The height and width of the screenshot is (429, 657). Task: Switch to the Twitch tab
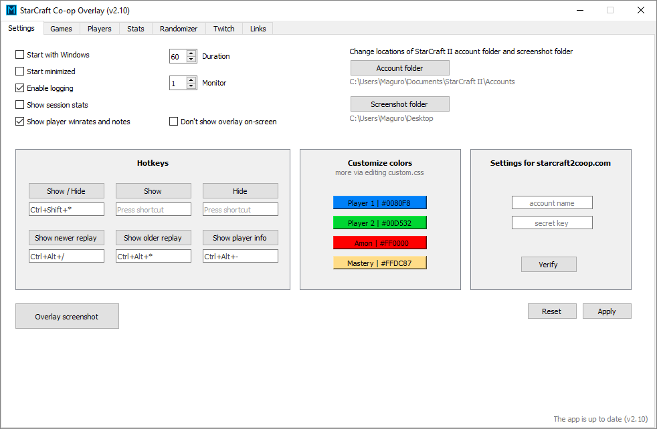(223, 29)
